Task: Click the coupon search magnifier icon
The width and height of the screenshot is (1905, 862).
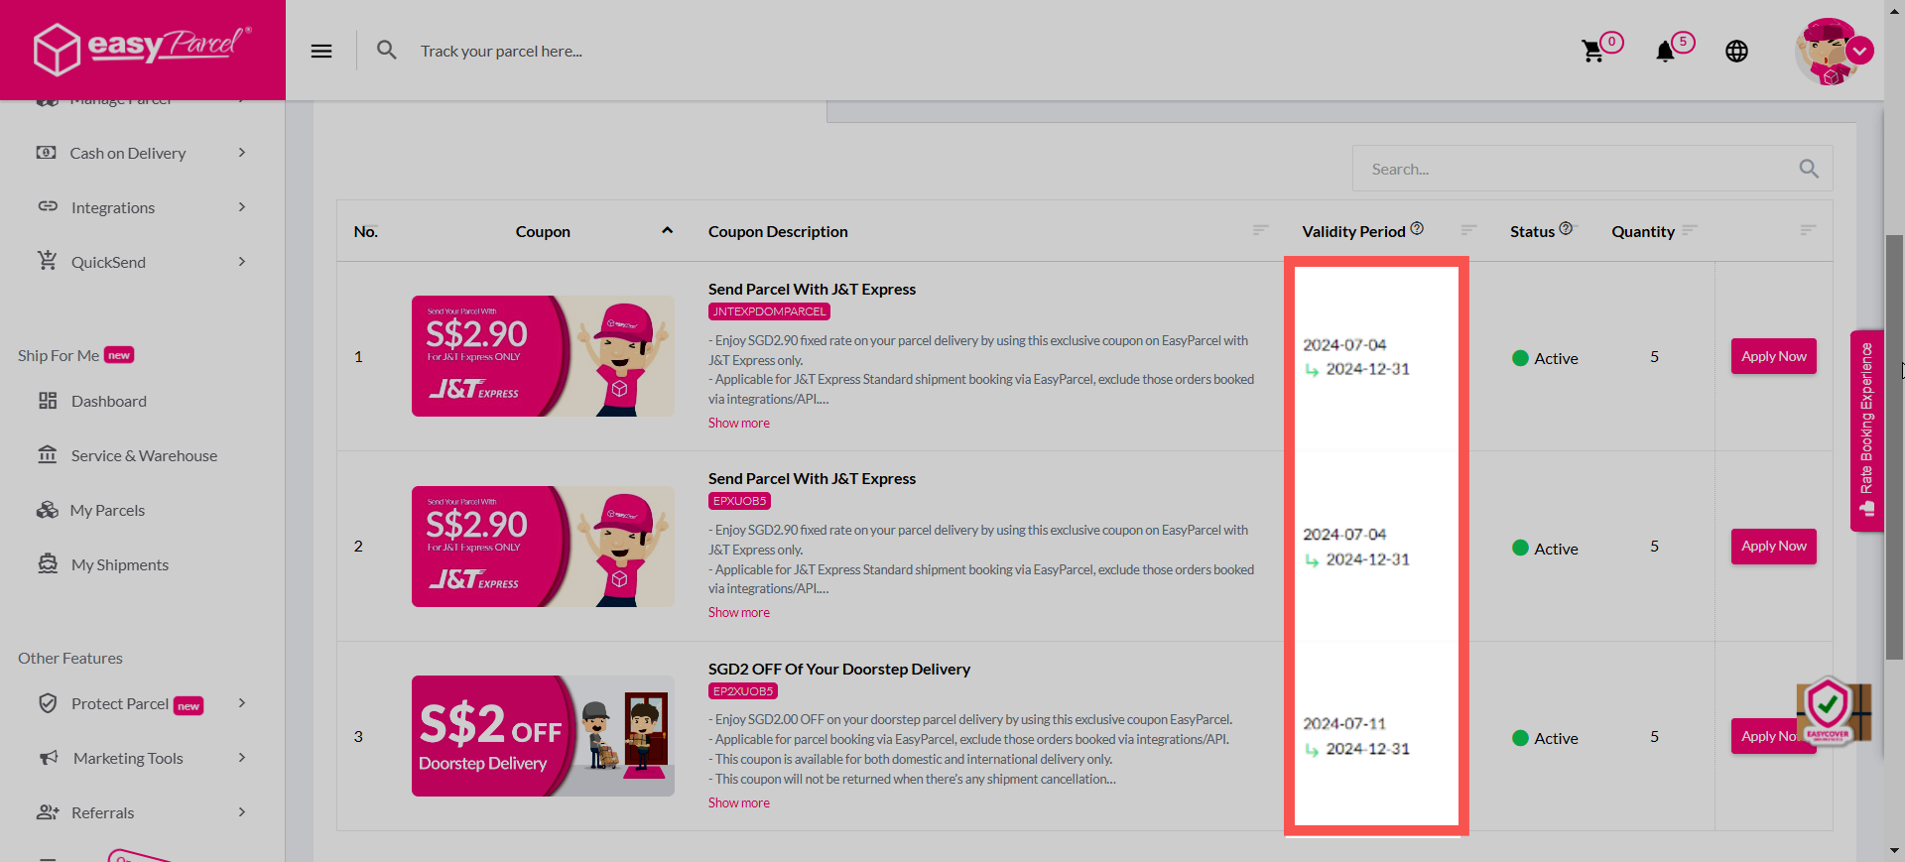Action: [1809, 170]
